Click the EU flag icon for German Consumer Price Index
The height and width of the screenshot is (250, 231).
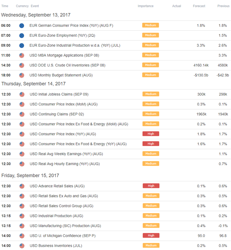21,26
